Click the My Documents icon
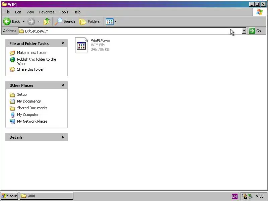Image resolution: width=268 pixels, height=201 pixels. [12, 101]
